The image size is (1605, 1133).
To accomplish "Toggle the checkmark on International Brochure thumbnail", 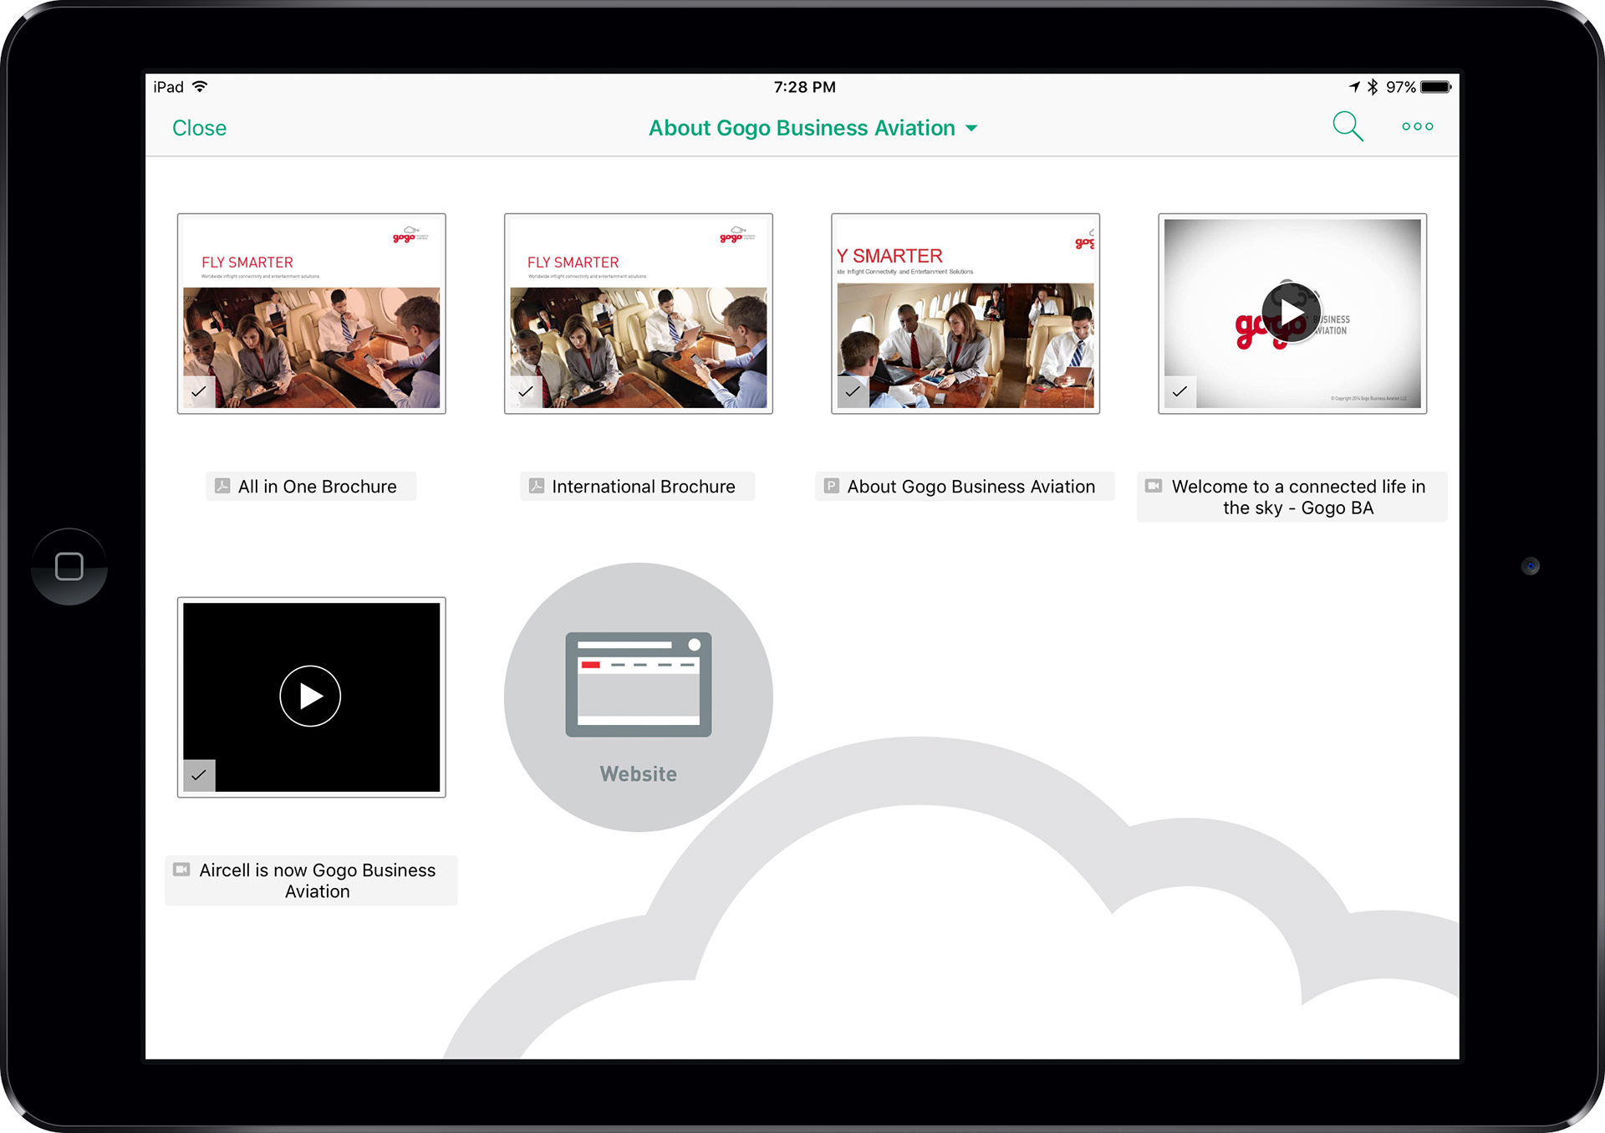I will pyautogui.click(x=526, y=391).
